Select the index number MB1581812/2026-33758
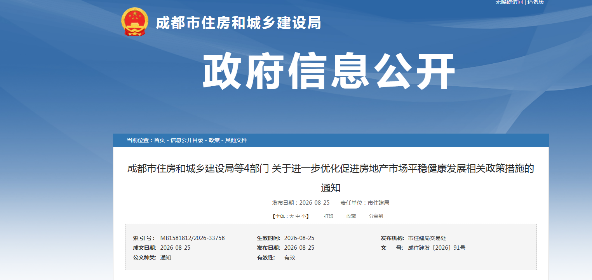The image size is (592, 280). click(192, 238)
